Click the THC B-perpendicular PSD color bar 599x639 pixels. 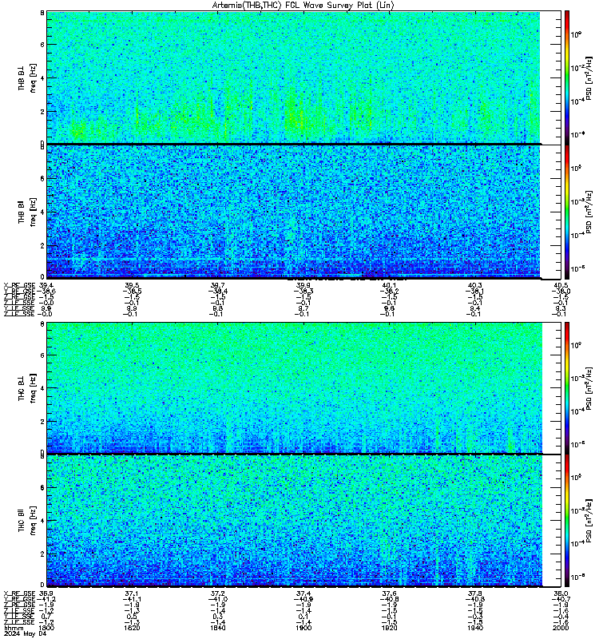coord(567,387)
